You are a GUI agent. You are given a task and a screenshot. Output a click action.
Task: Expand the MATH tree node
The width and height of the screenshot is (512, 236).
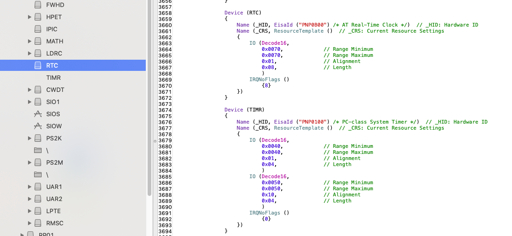coord(30,41)
